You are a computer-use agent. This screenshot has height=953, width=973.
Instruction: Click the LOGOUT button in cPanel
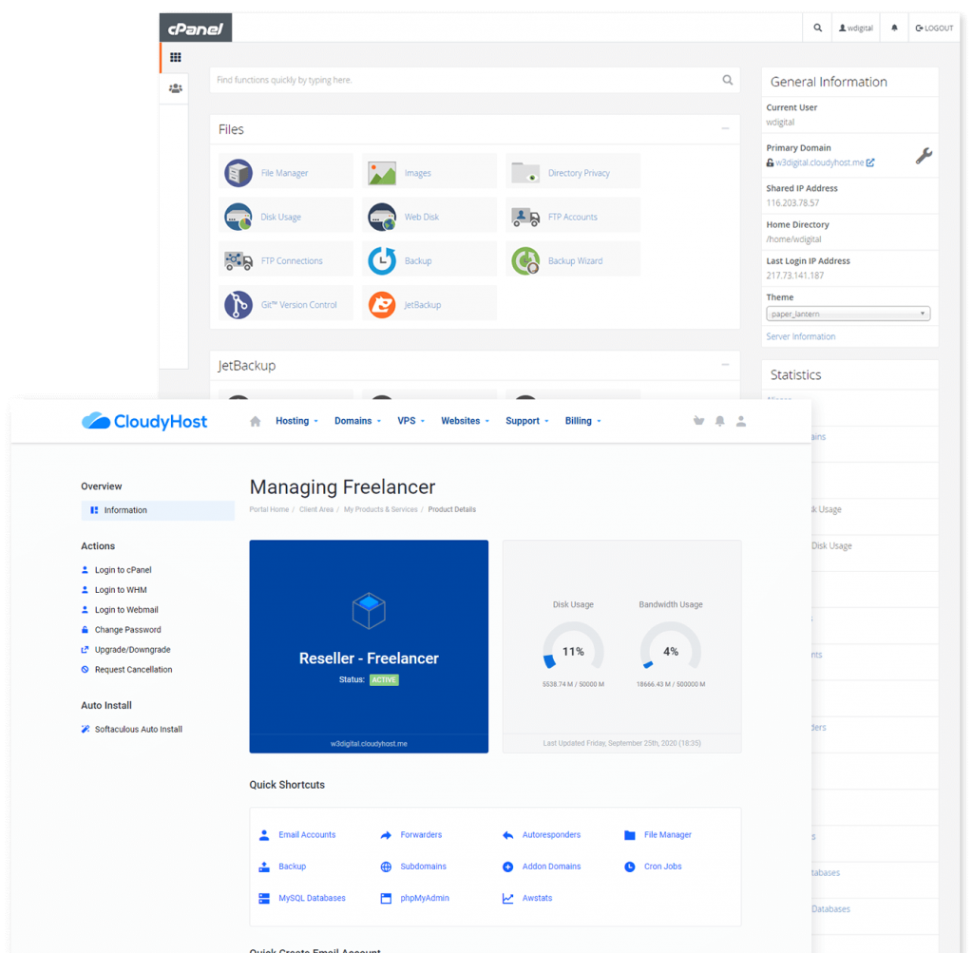pyautogui.click(x=935, y=28)
